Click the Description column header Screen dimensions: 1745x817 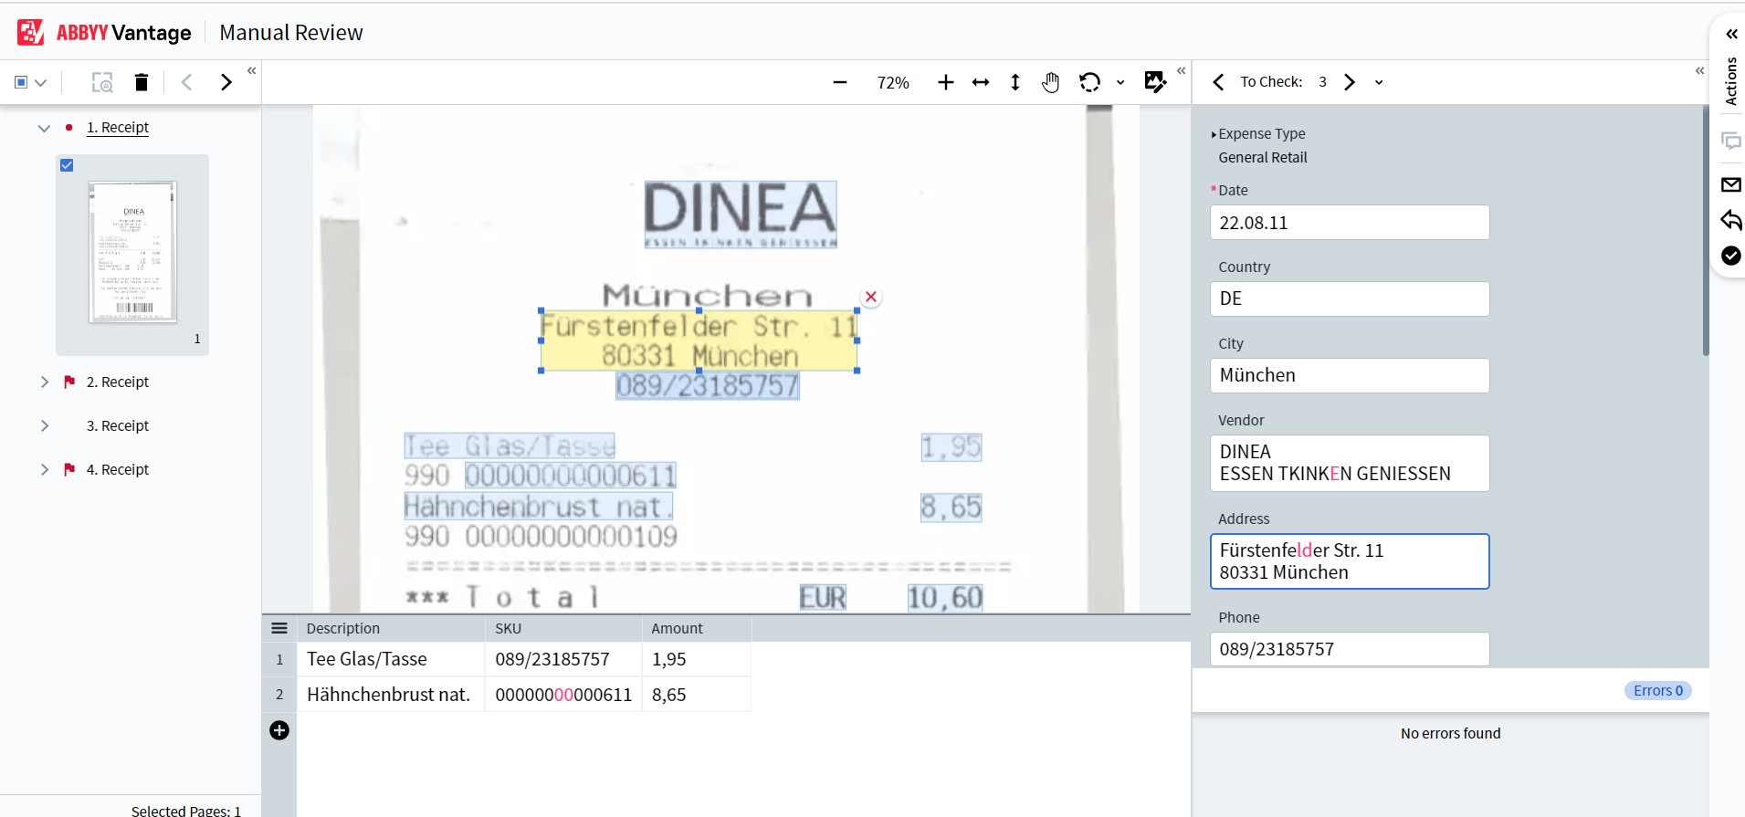tap(391, 628)
